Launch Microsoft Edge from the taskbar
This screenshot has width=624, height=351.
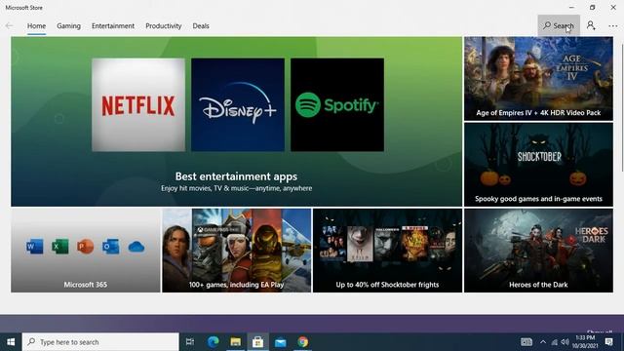click(x=213, y=342)
